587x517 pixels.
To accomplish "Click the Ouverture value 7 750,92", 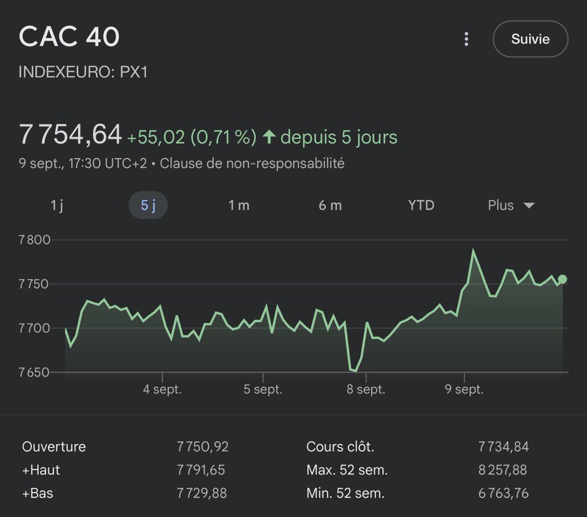I will [x=203, y=446].
